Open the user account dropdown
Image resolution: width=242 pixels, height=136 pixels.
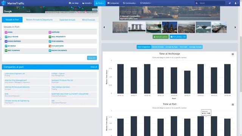[x=236, y=3]
